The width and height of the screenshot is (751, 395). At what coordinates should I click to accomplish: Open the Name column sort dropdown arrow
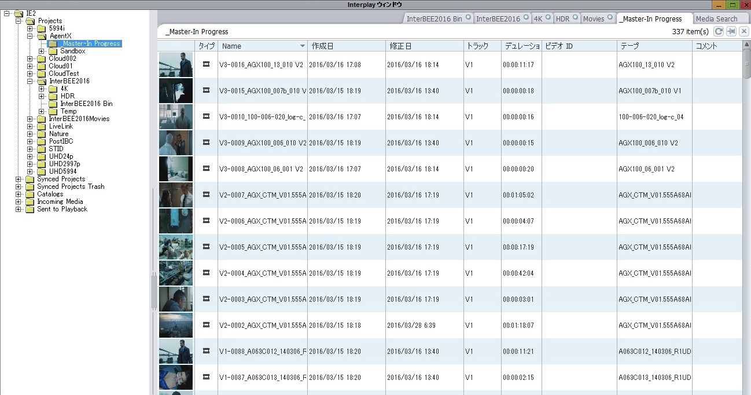click(x=302, y=46)
